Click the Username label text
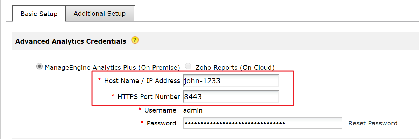Screen dimensions: 419x139 (x=160, y=110)
